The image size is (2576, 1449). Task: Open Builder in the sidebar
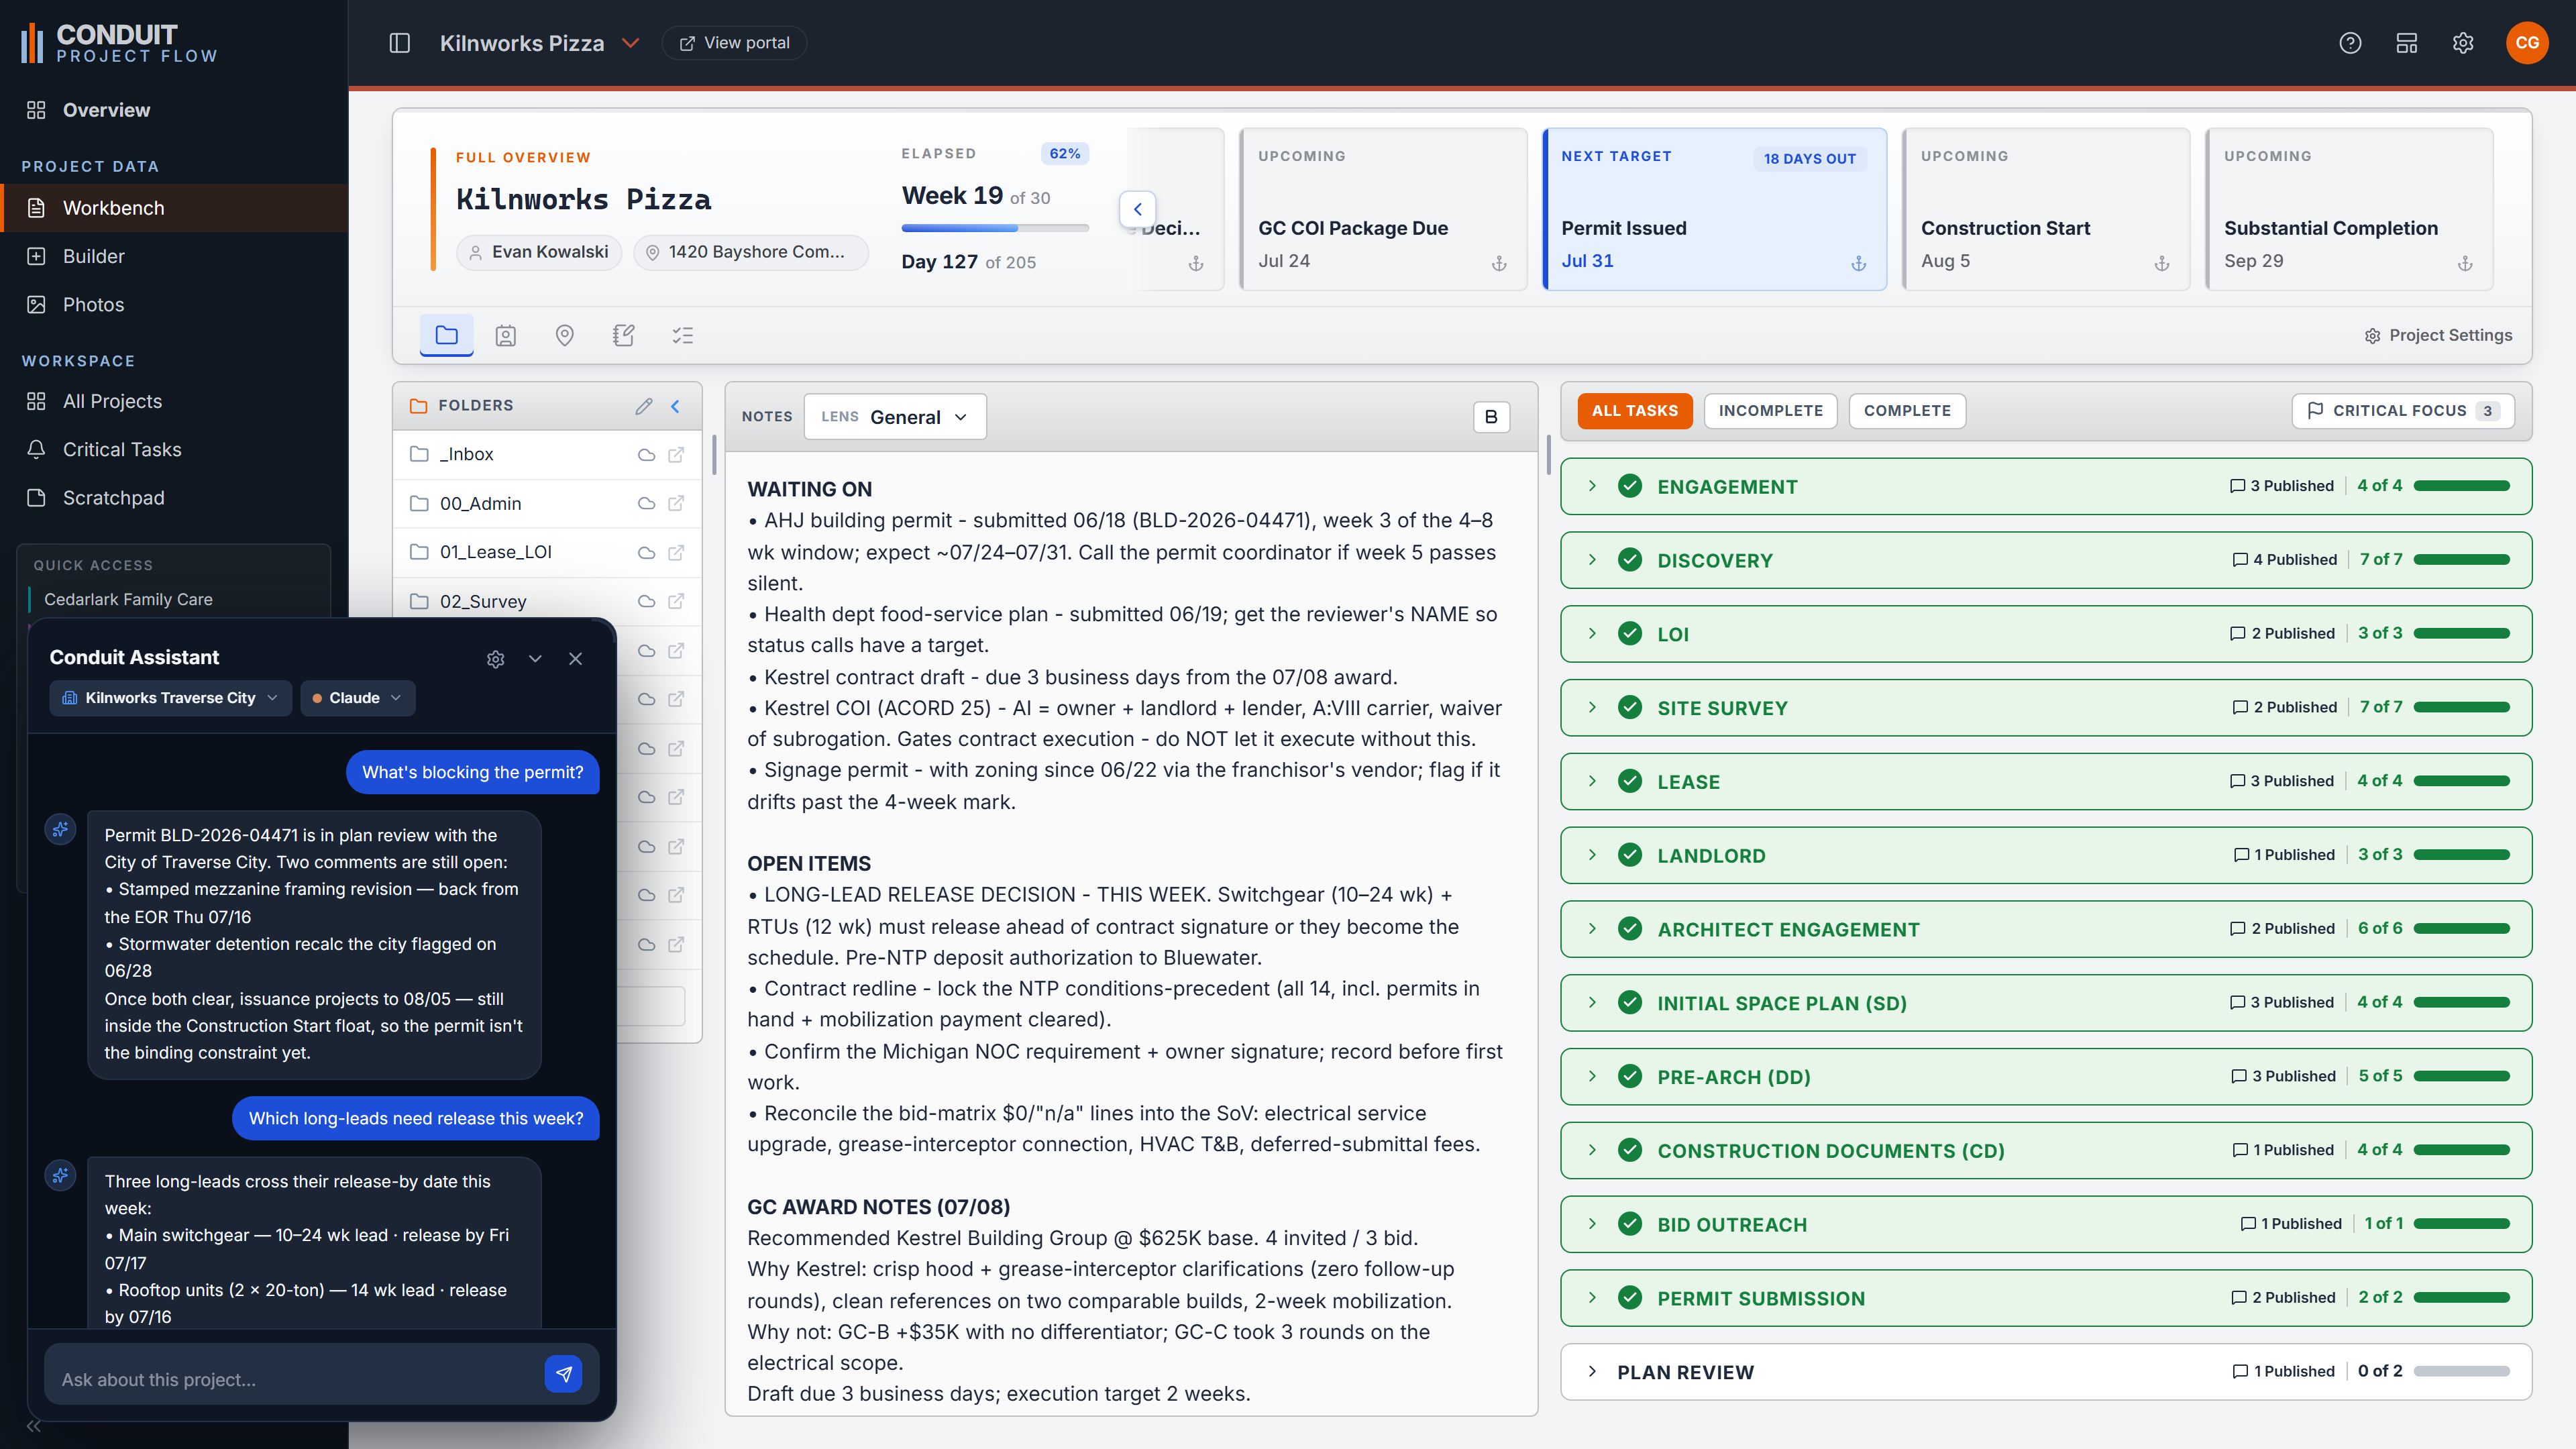[x=174, y=256]
